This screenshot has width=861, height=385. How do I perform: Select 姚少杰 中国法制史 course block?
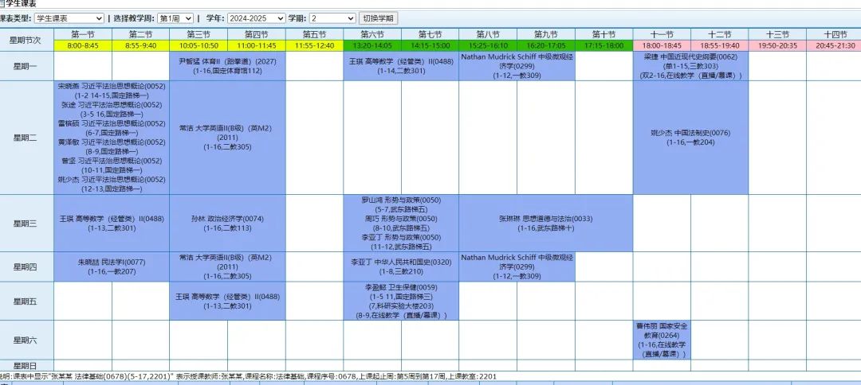tap(690, 137)
